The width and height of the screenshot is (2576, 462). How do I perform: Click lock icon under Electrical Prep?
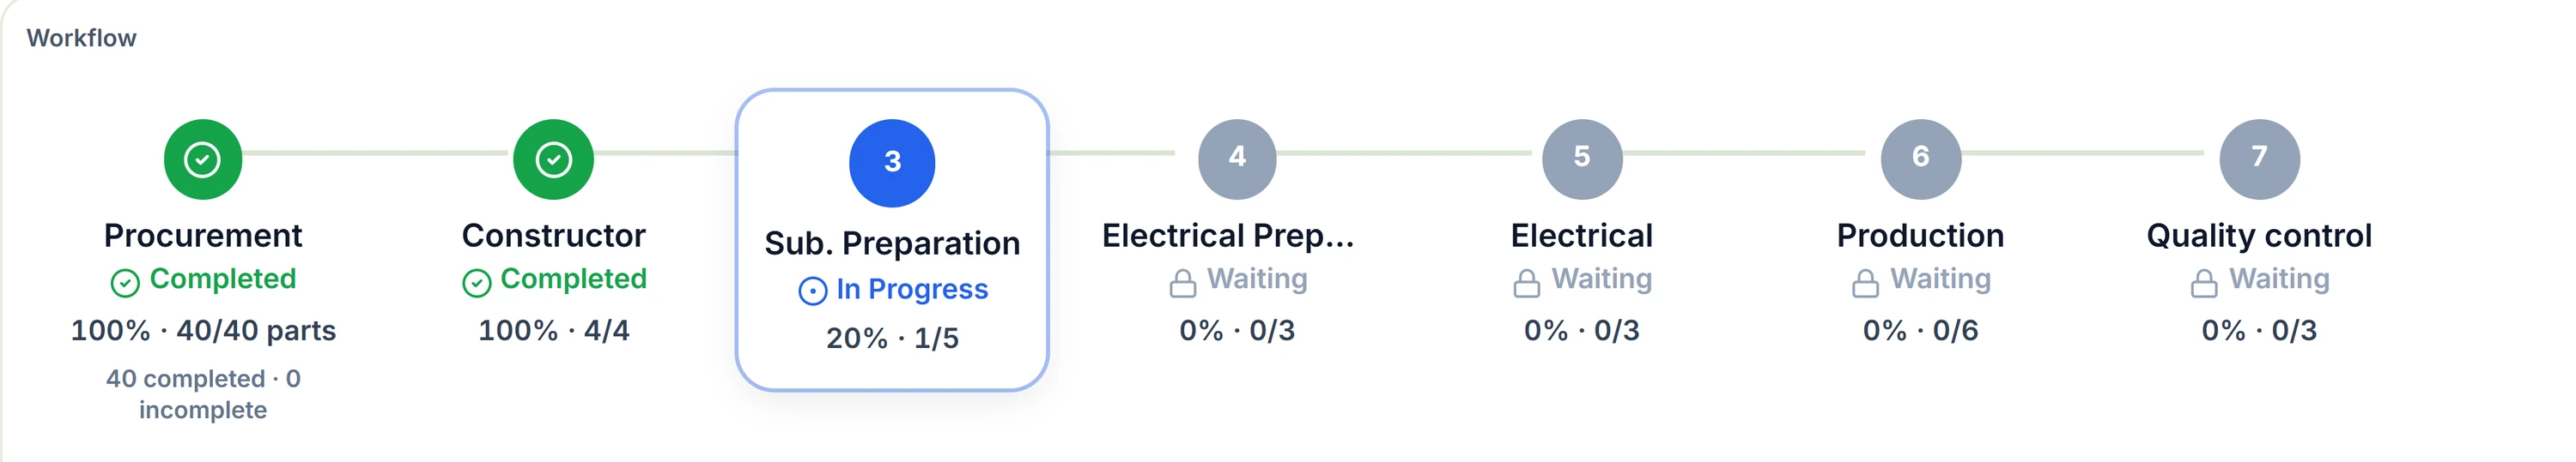(1183, 284)
